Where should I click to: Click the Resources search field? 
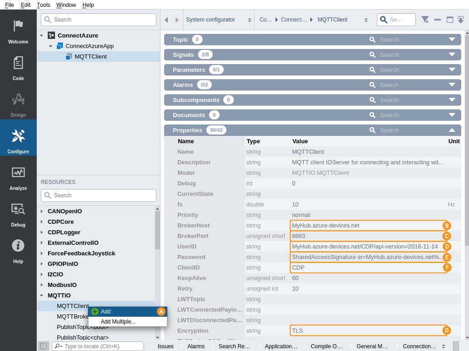point(104,195)
